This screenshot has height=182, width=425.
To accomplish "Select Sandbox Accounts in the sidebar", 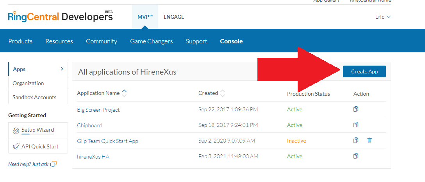I will coord(38,97).
